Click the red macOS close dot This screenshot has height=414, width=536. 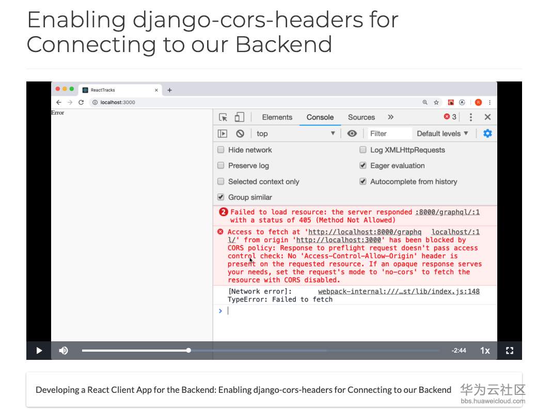point(58,89)
